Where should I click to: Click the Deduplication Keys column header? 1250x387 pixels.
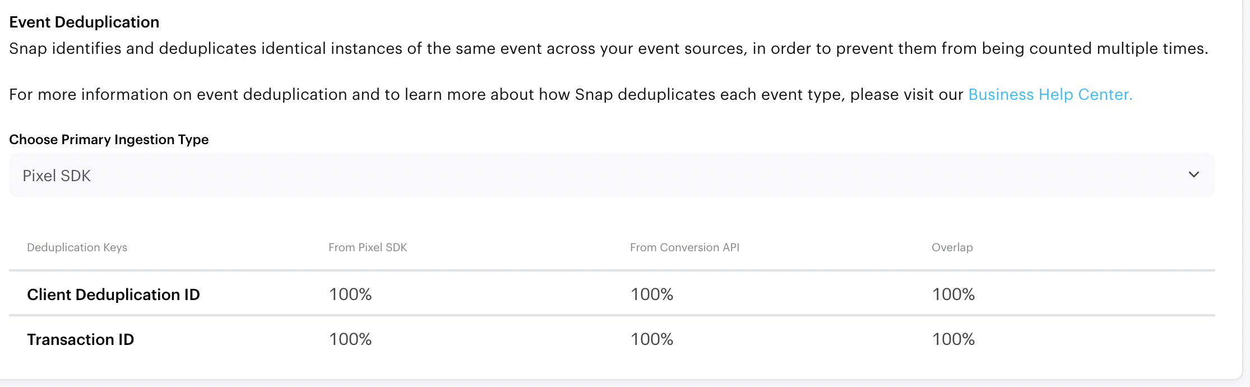[77, 247]
